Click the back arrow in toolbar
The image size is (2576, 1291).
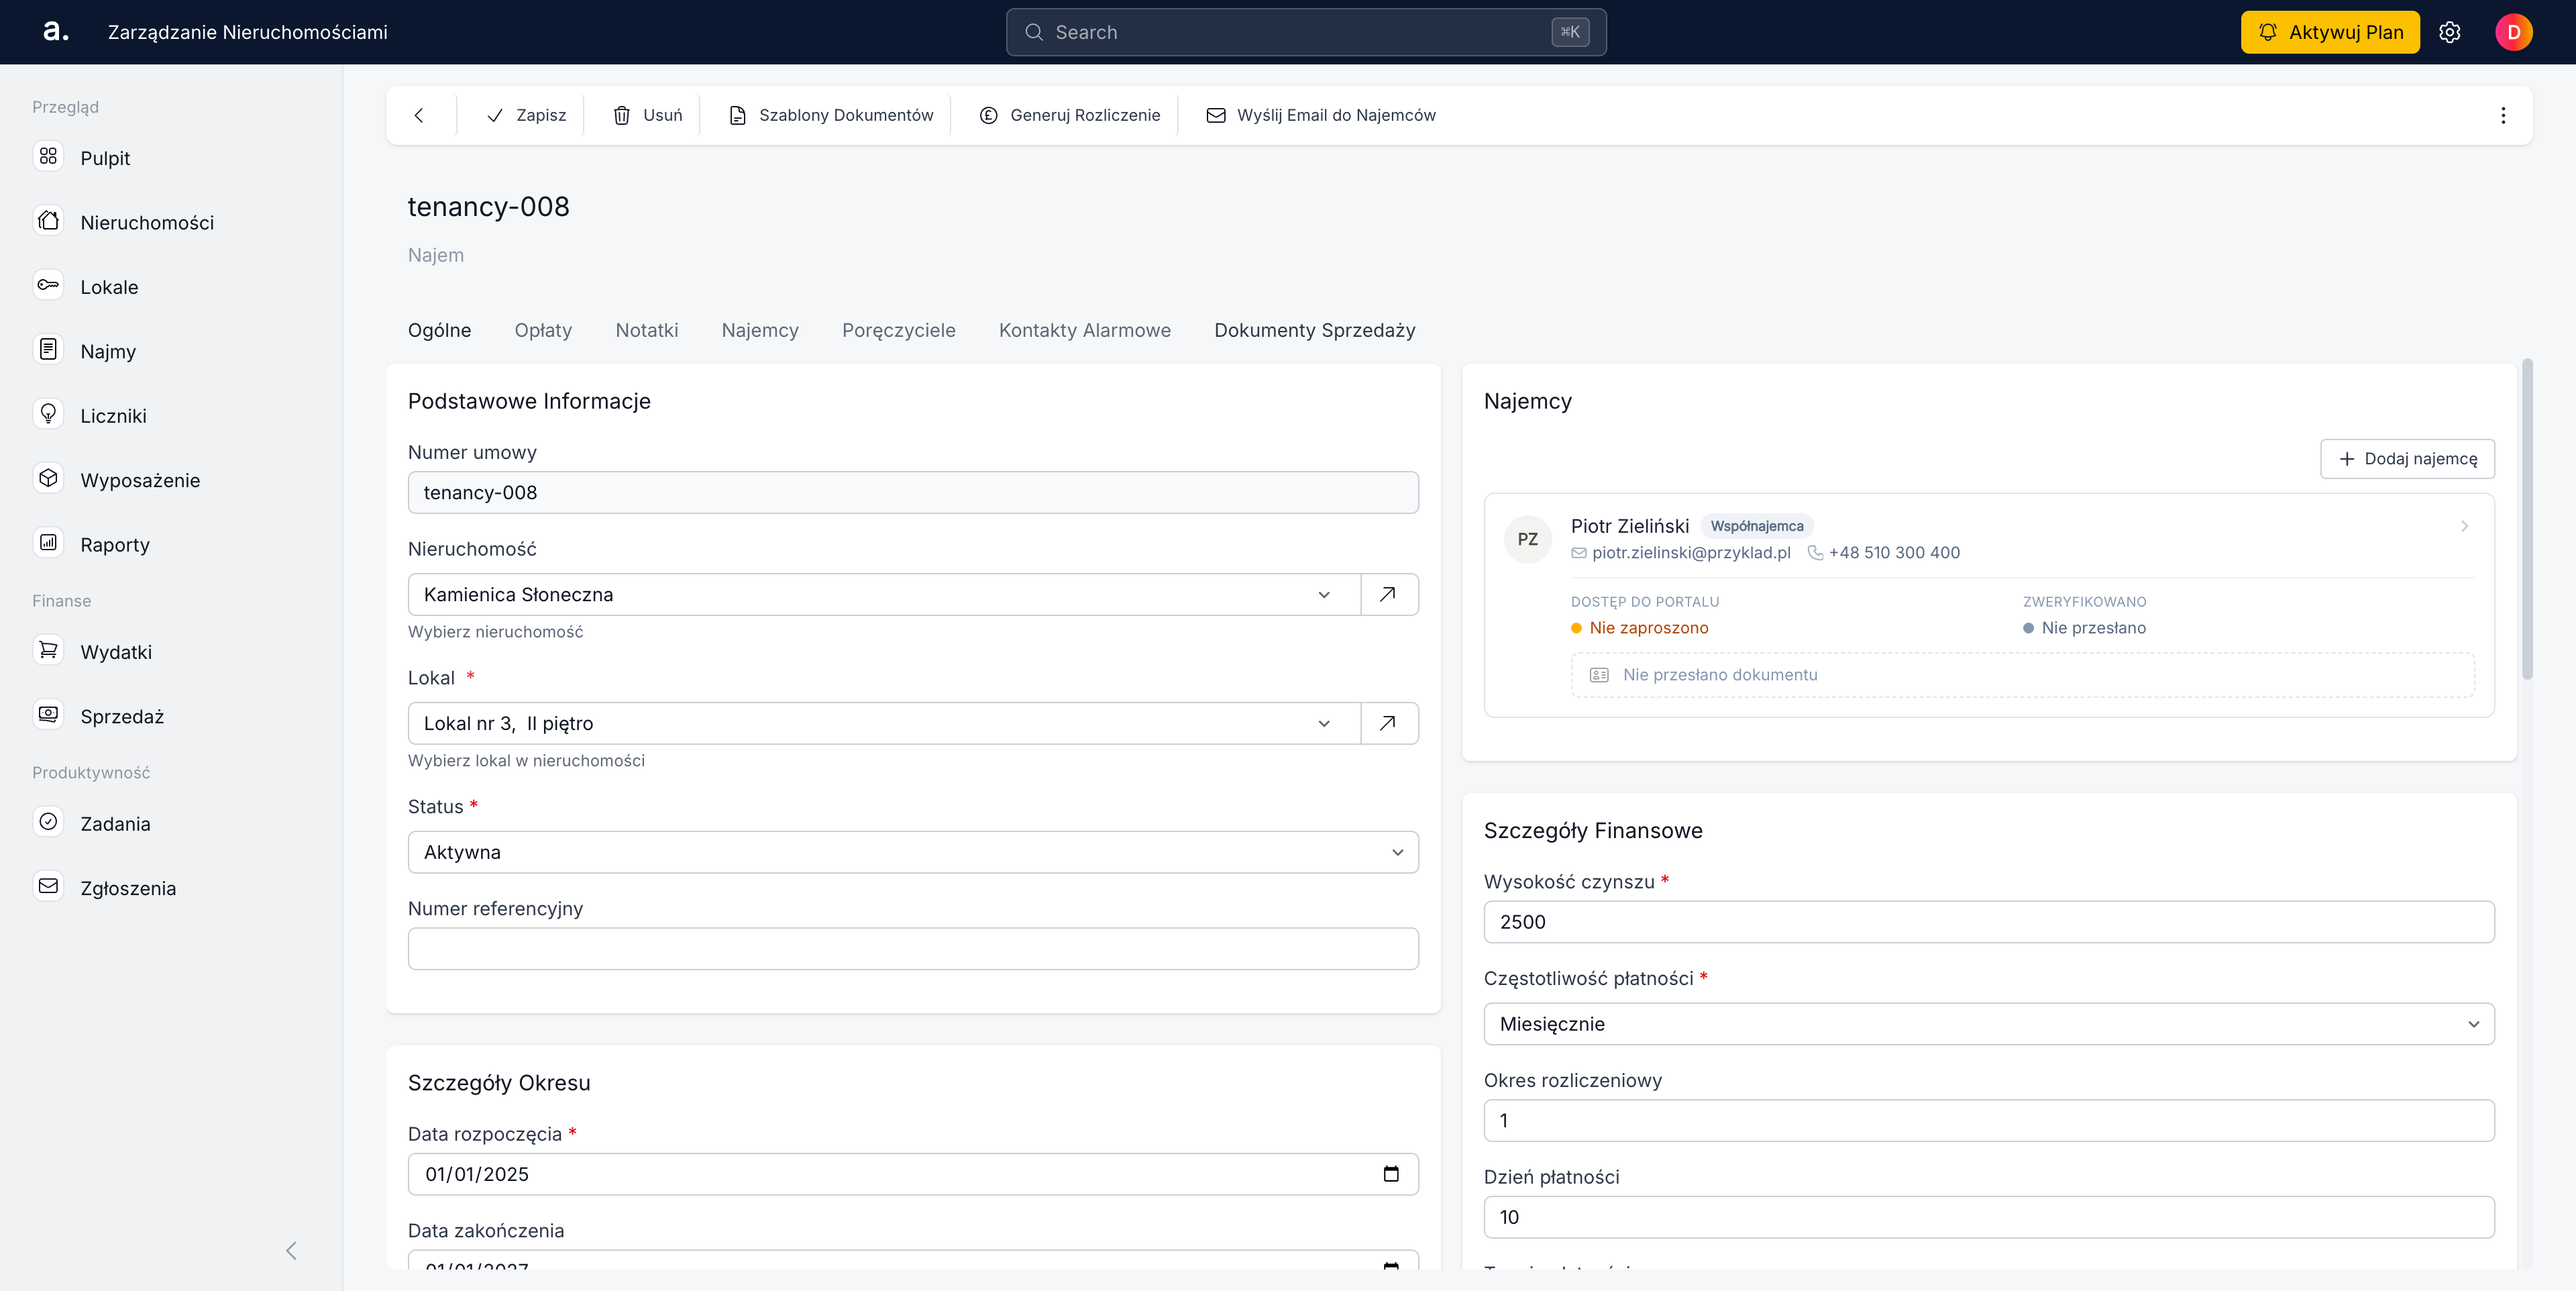tap(419, 115)
